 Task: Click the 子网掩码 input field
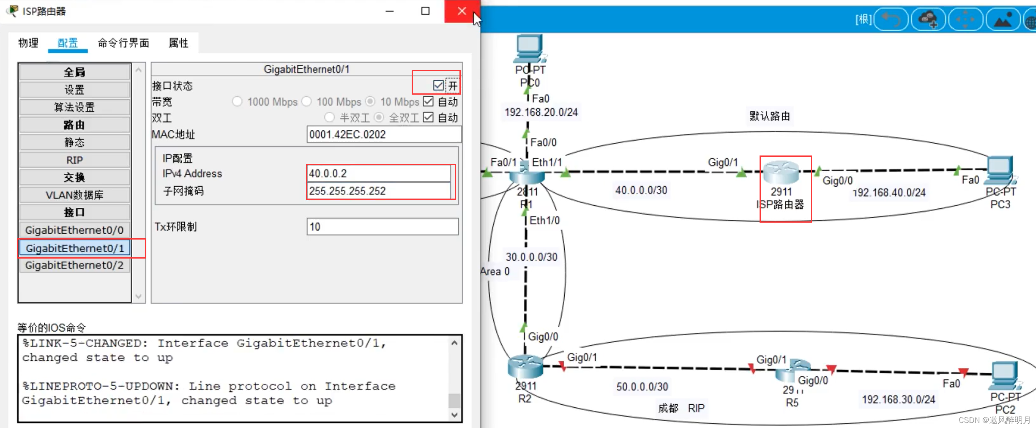379,191
